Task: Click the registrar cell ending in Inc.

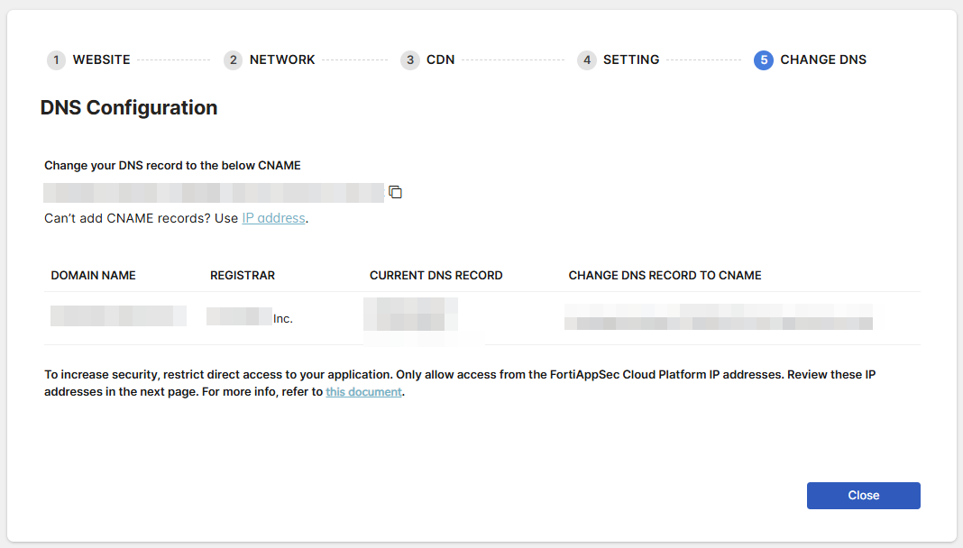Action: tap(250, 317)
